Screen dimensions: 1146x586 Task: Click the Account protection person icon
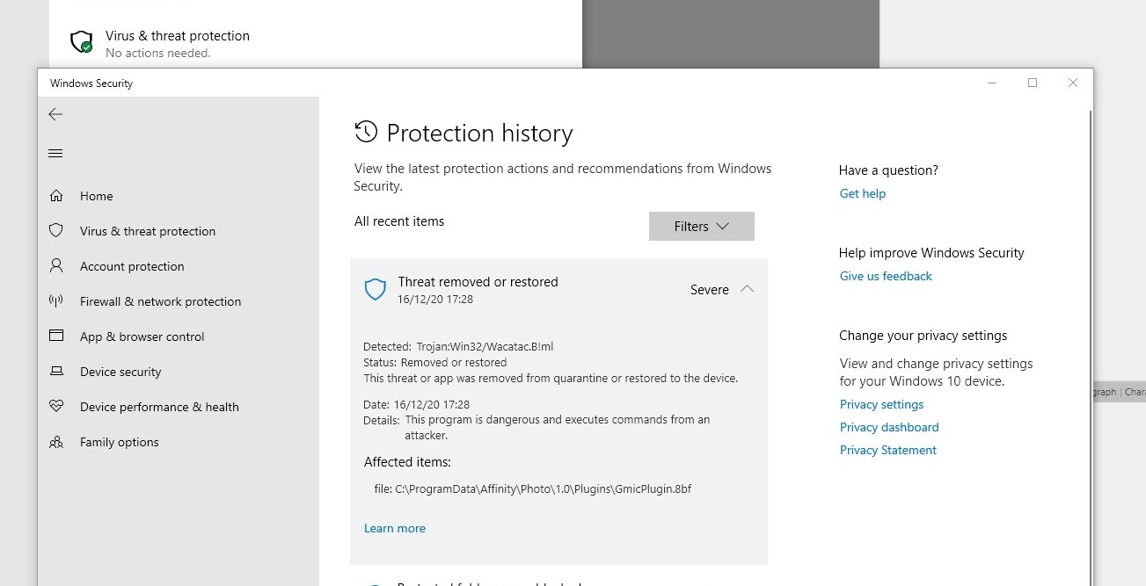[x=56, y=265]
